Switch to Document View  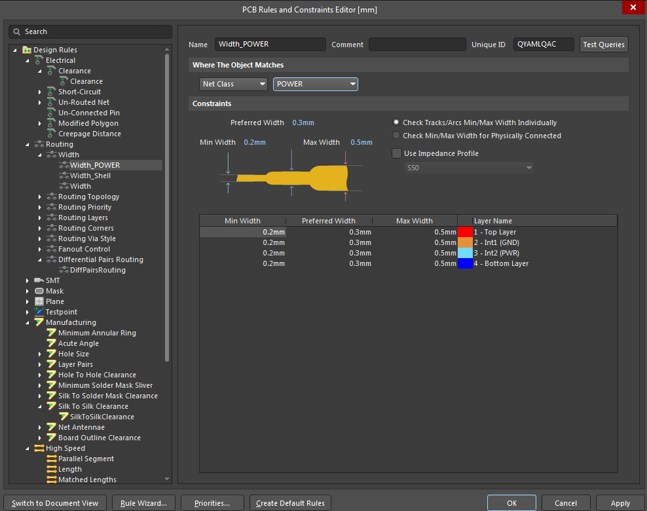pos(54,502)
